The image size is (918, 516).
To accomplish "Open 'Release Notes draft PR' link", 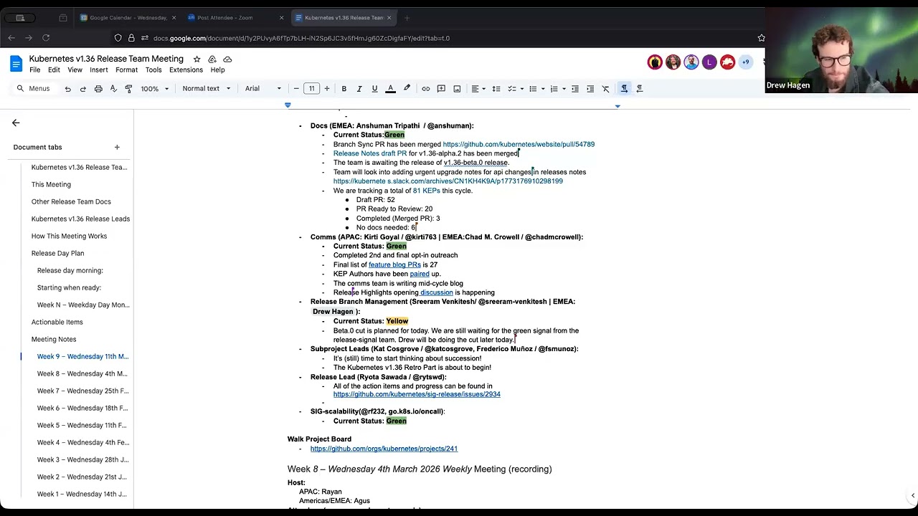I will [x=370, y=153].
